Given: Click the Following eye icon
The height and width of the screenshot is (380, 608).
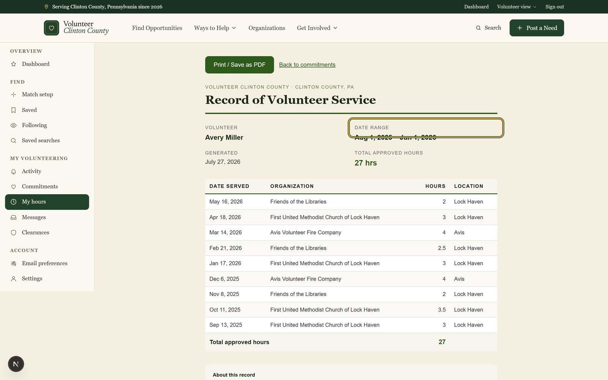Looking at the screenshot, I should (x=14, y=125).
